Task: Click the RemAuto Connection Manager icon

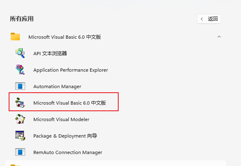Action: [x=20, y=152]
